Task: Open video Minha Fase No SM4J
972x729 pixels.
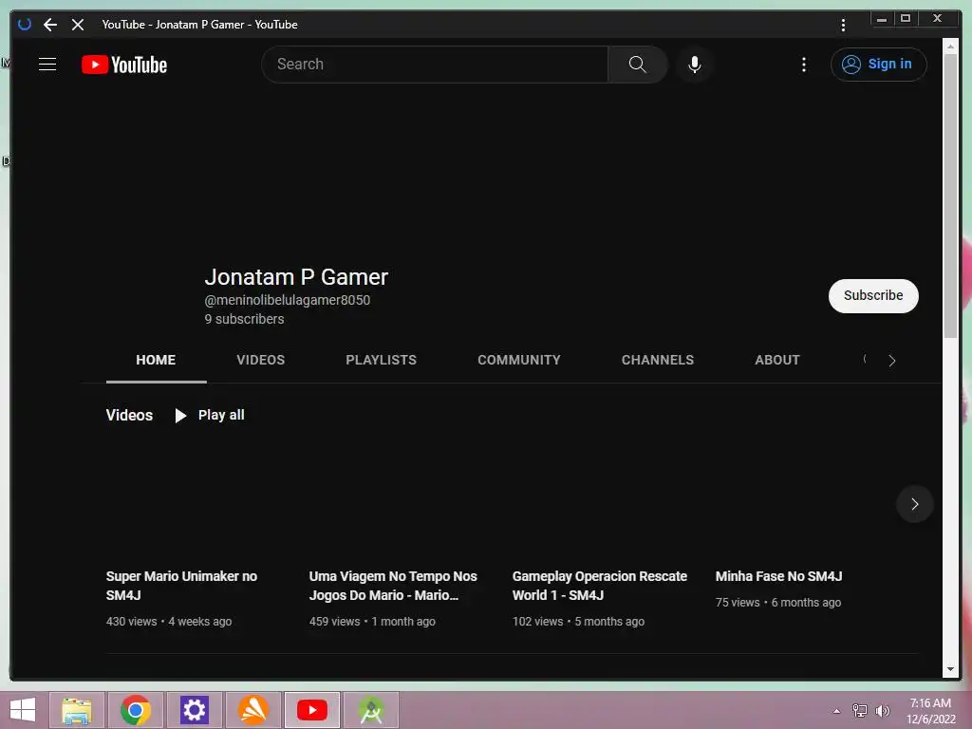Action: click(x=778, y=576)
